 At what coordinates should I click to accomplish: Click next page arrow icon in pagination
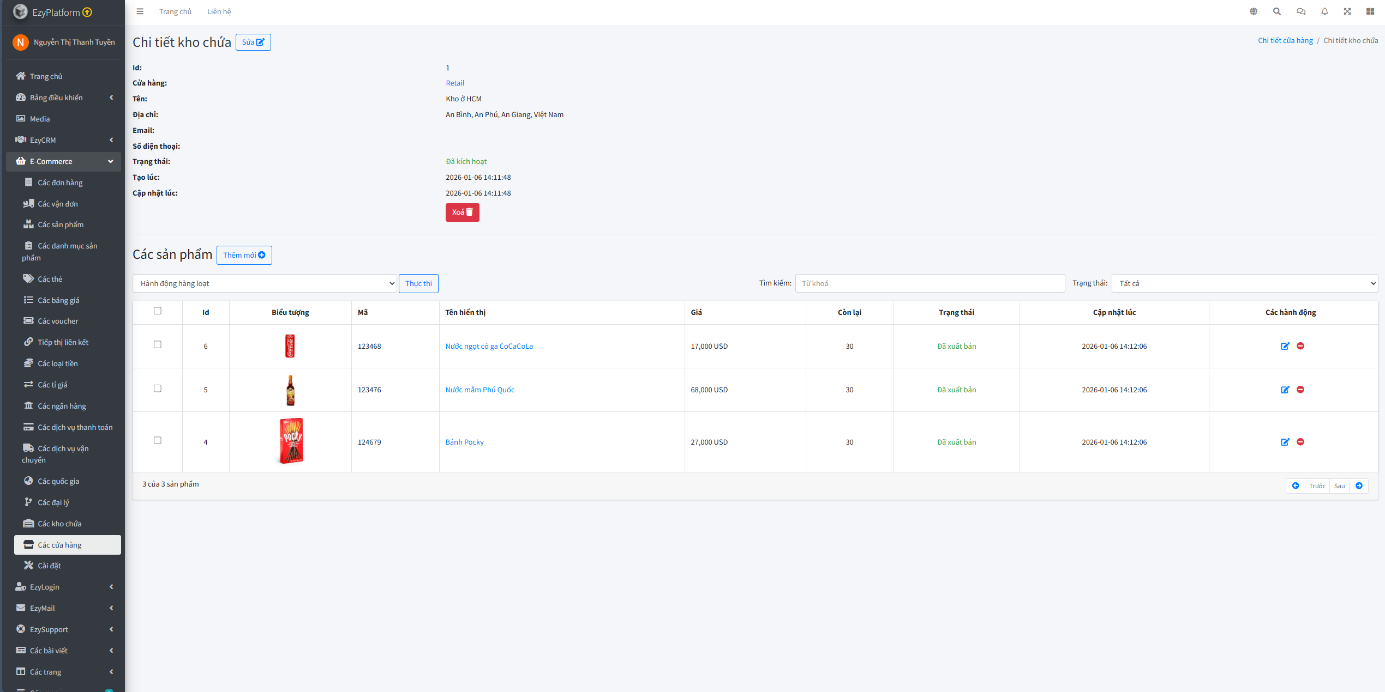coord(1359,485)
